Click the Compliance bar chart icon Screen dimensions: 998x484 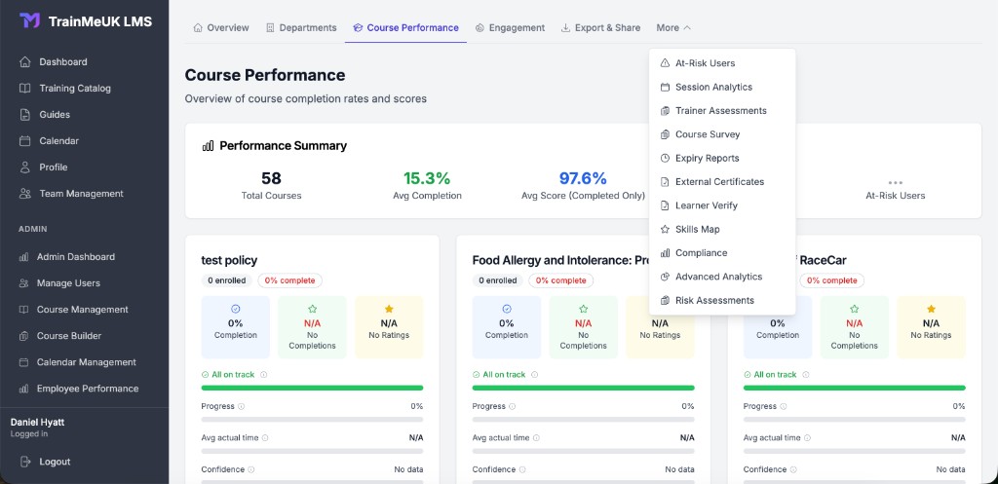click(x=665, y=253)
